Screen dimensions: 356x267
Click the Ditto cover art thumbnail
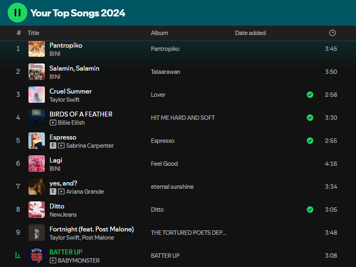pos(37,210)
